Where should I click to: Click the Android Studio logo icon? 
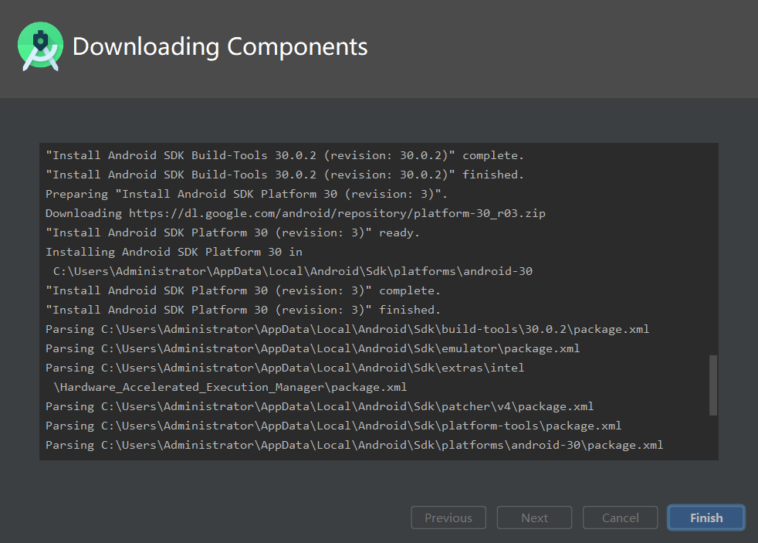coord(40,46)
